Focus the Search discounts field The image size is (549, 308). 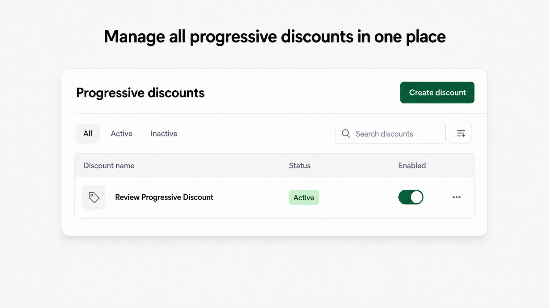coord(390,133)
